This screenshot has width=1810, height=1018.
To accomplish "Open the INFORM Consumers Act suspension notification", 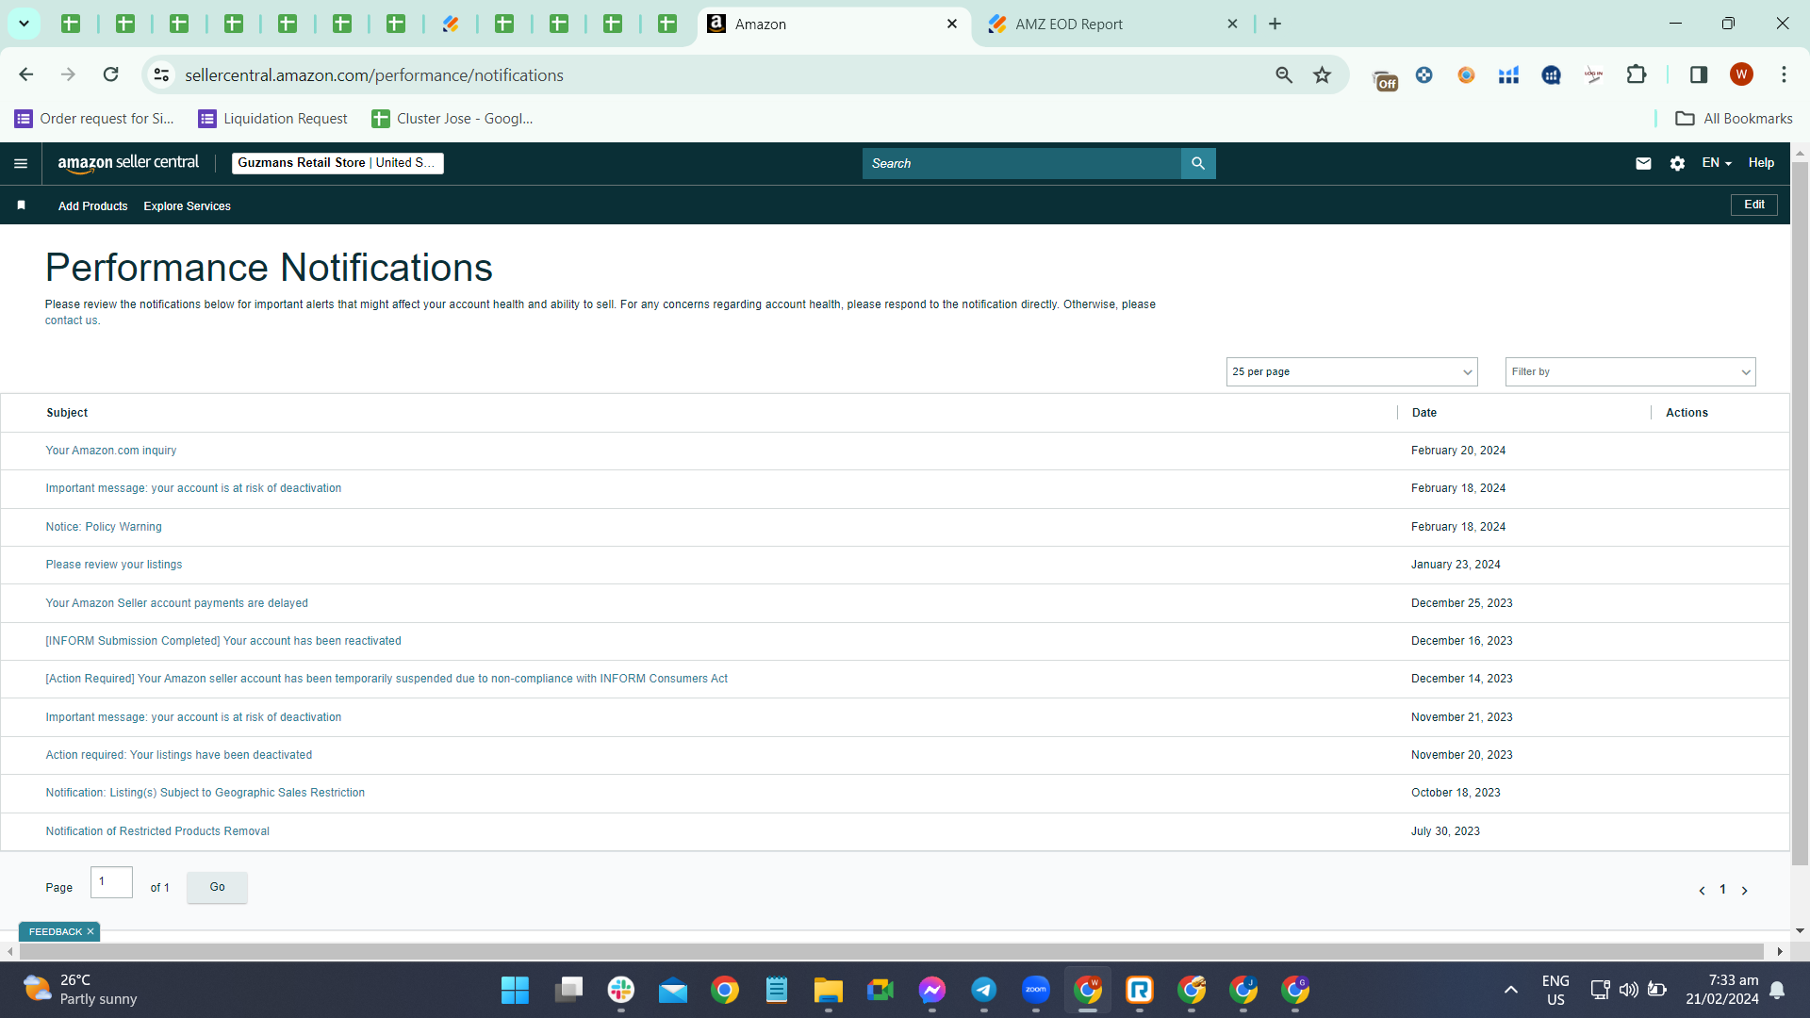I will 387,679.
